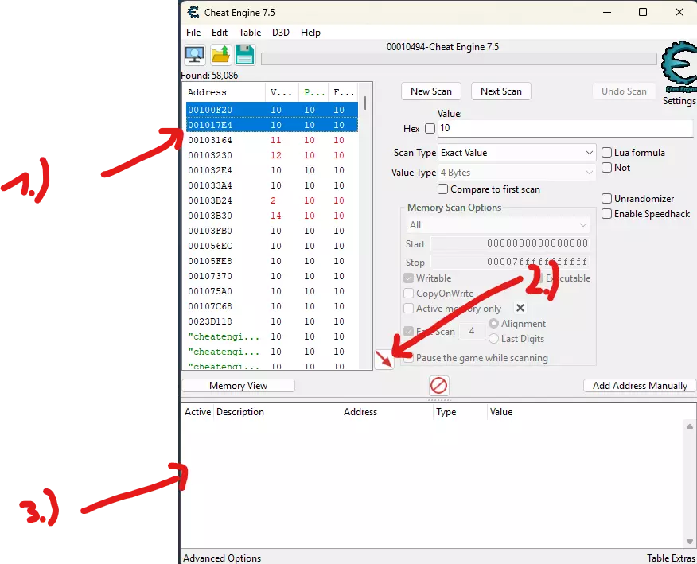This screenshot has height=564, width=697.
Task: Click the results list scrollbar thumb
Action: click(365, 103)
